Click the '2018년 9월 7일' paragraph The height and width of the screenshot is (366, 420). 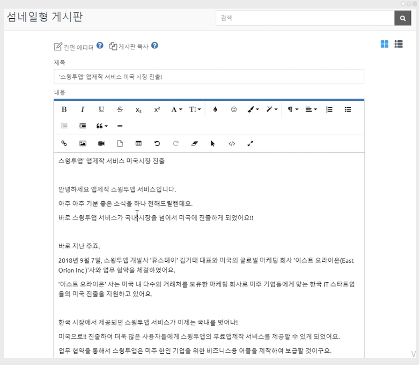tap(207, 266)
